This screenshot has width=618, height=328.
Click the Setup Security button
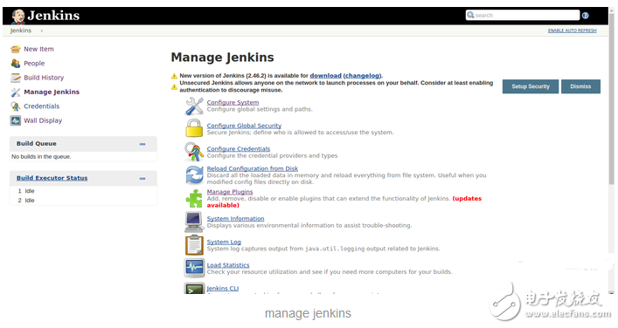(531, 86)
